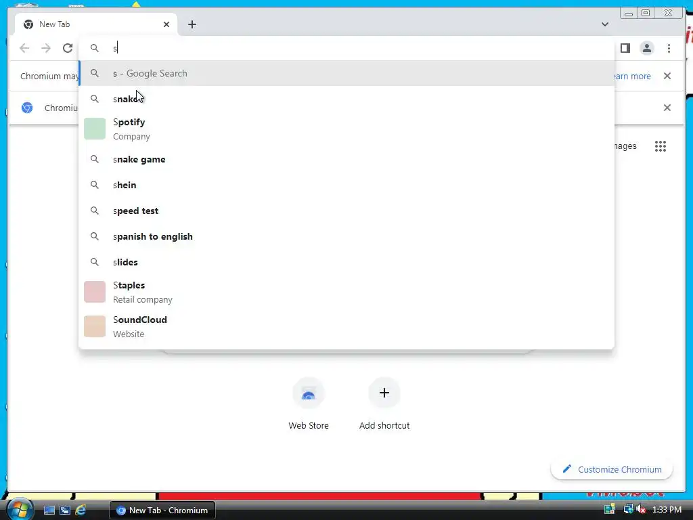693x520 pixels.
Task: Select the 'snake game' suggestion
Action: [x=346, y=159]
